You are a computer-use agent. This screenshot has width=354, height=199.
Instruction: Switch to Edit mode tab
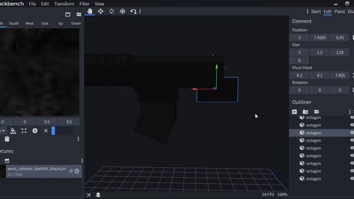[x=327, y=12]
